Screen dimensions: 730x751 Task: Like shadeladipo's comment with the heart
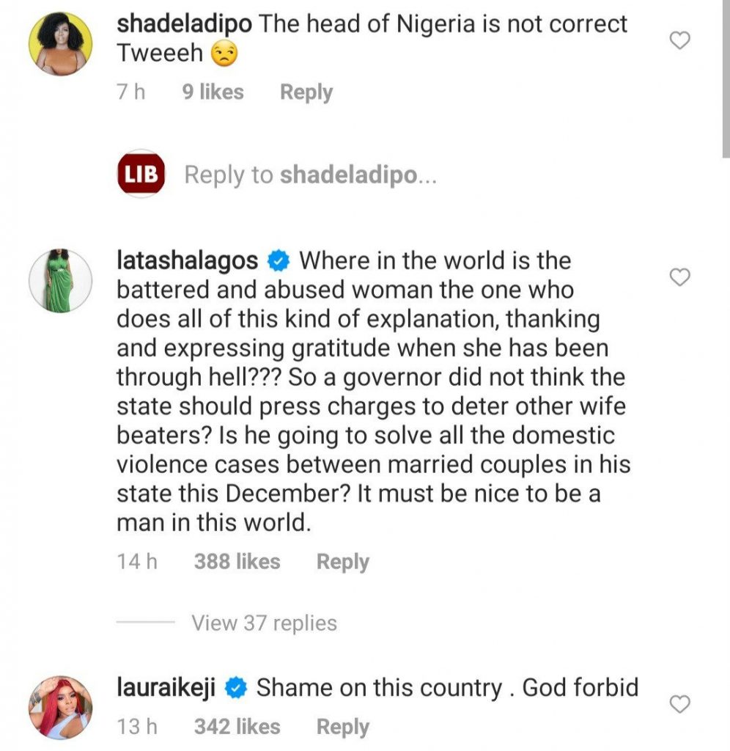pyautogui.click(x=681, y=40)
